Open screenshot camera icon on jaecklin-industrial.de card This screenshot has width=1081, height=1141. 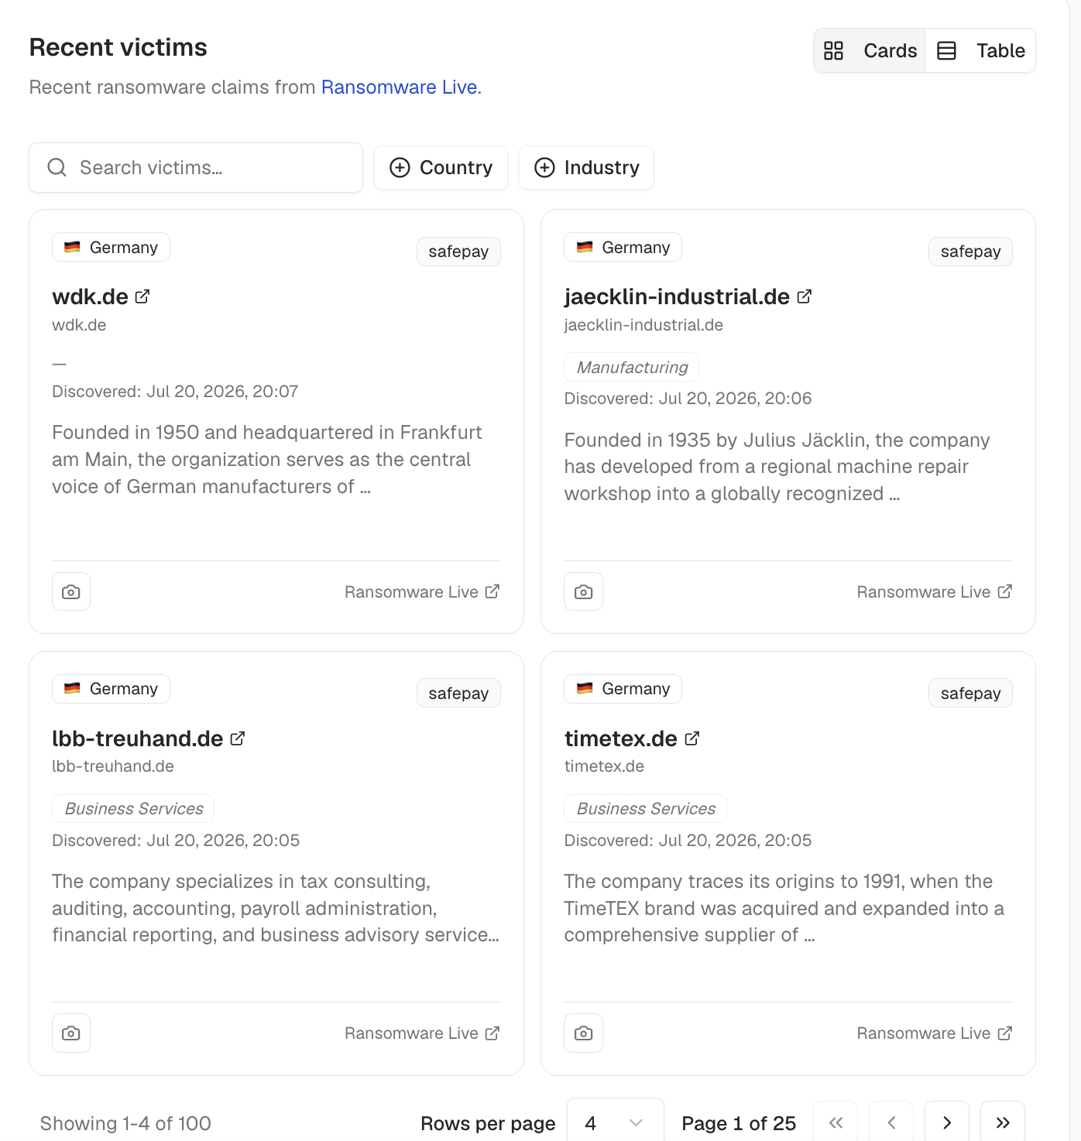[584, 592]
